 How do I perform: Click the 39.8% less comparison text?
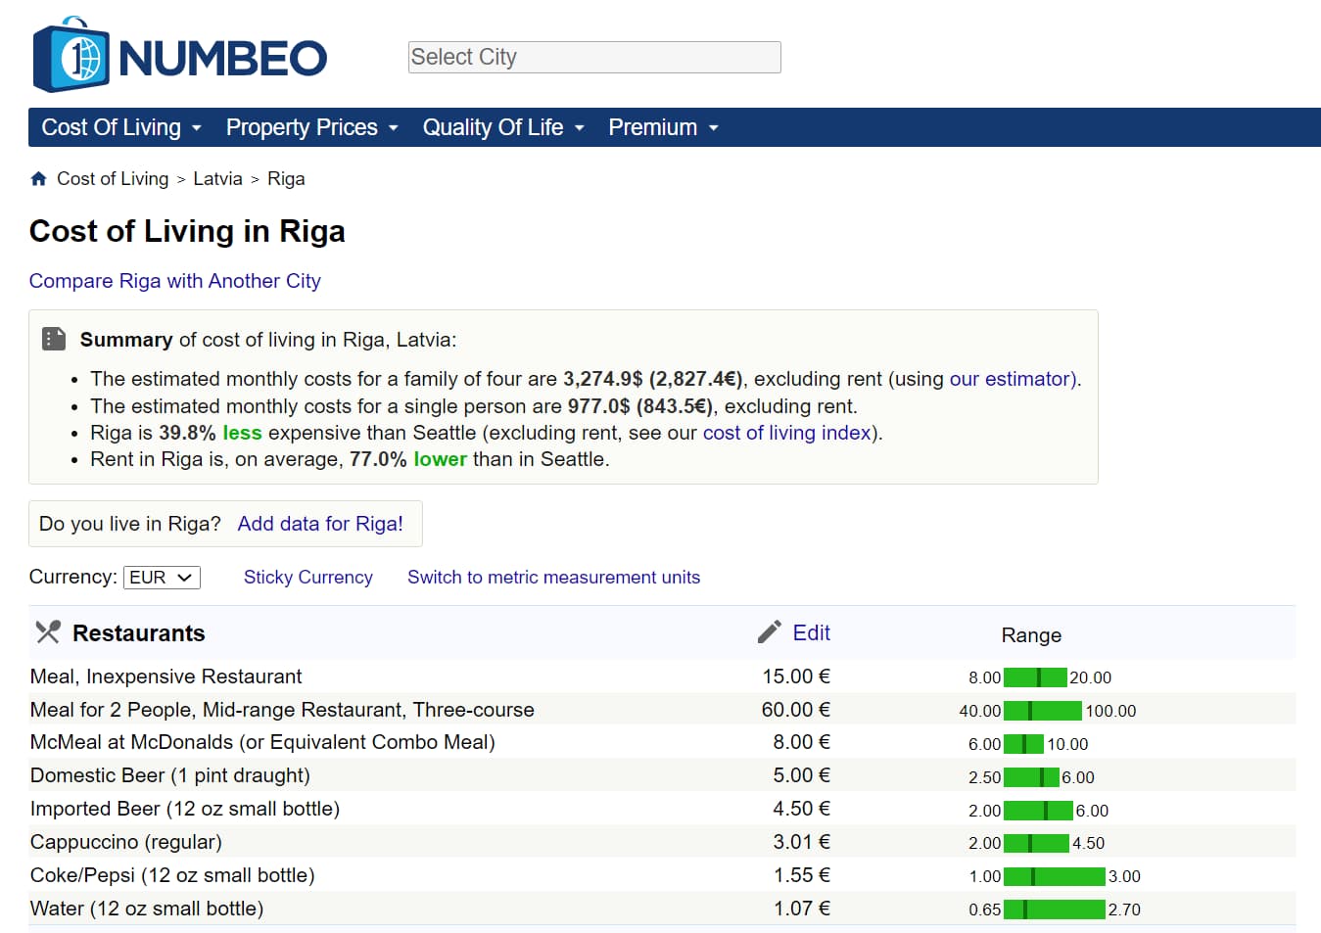211,433
